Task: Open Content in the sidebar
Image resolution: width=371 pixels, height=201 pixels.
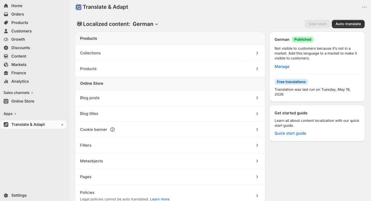Action: pyautogui.click(x=19, y=56)
